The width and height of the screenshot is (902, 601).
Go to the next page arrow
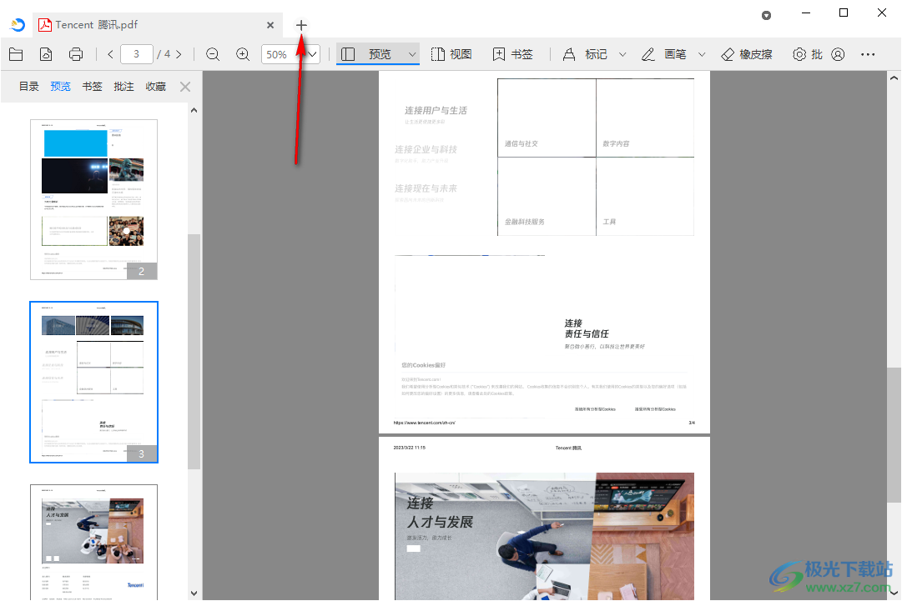pos(179,54)
